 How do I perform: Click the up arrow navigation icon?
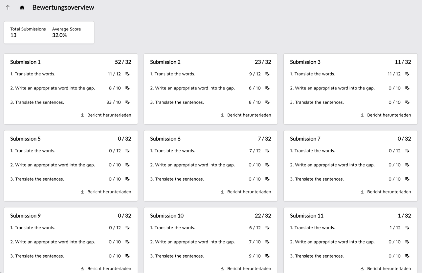[8, 7]
